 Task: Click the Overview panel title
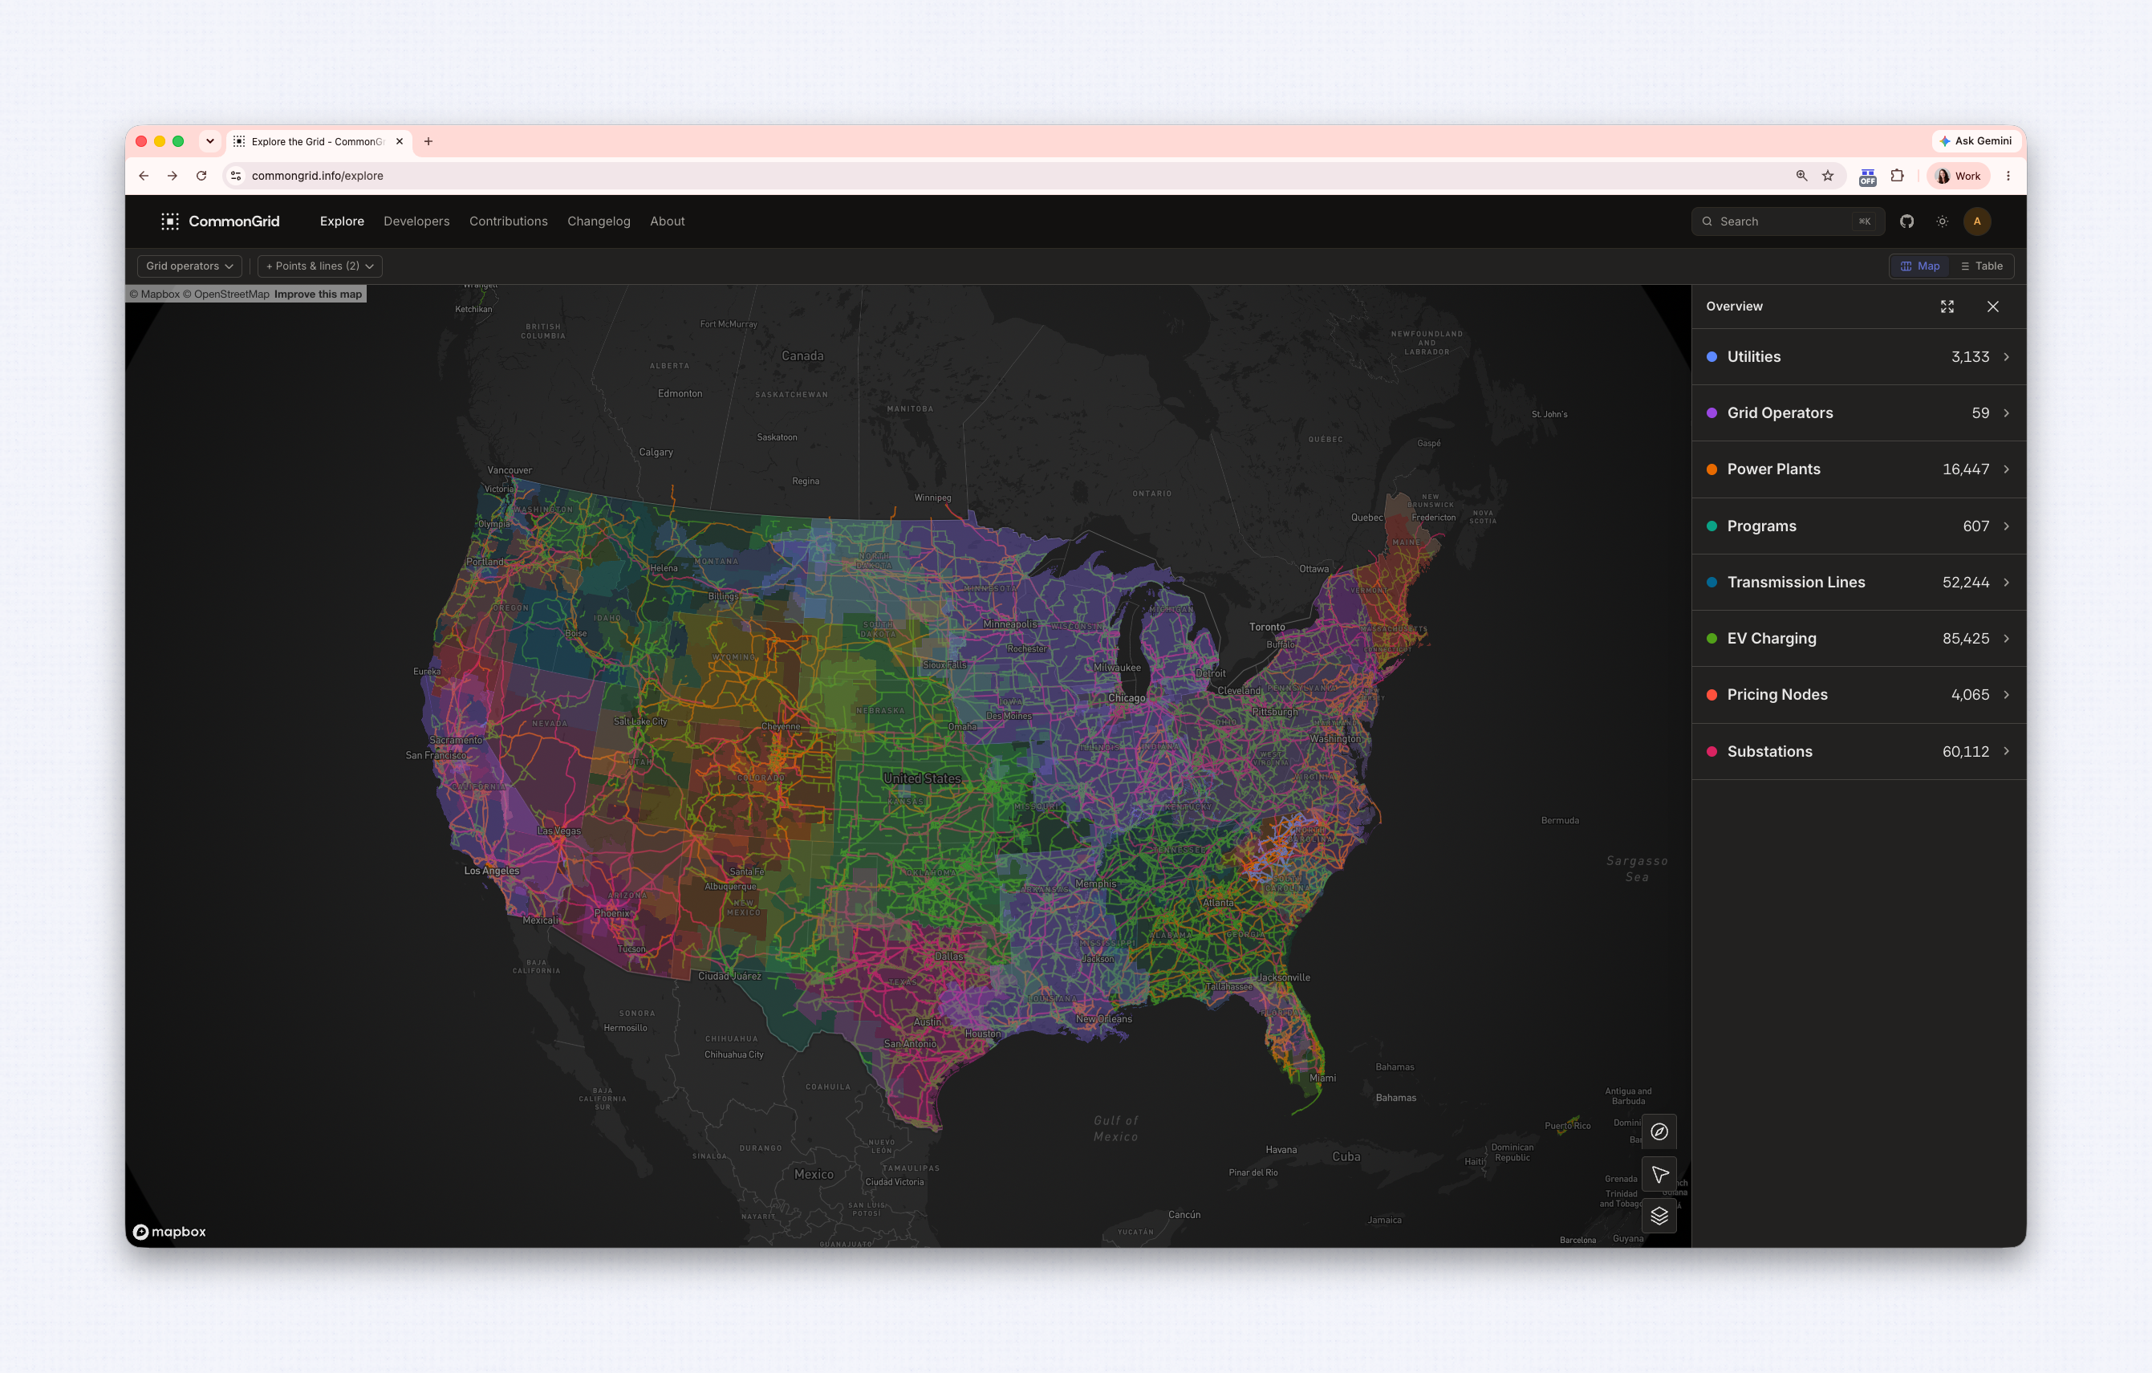pyautogui.click(x=1734, y=307)
